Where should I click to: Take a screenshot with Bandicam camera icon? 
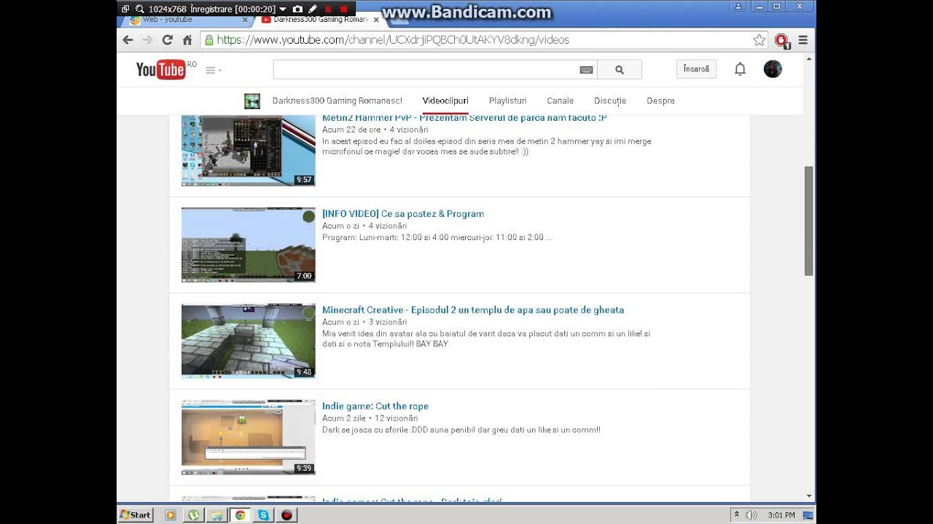pos(297,9)
